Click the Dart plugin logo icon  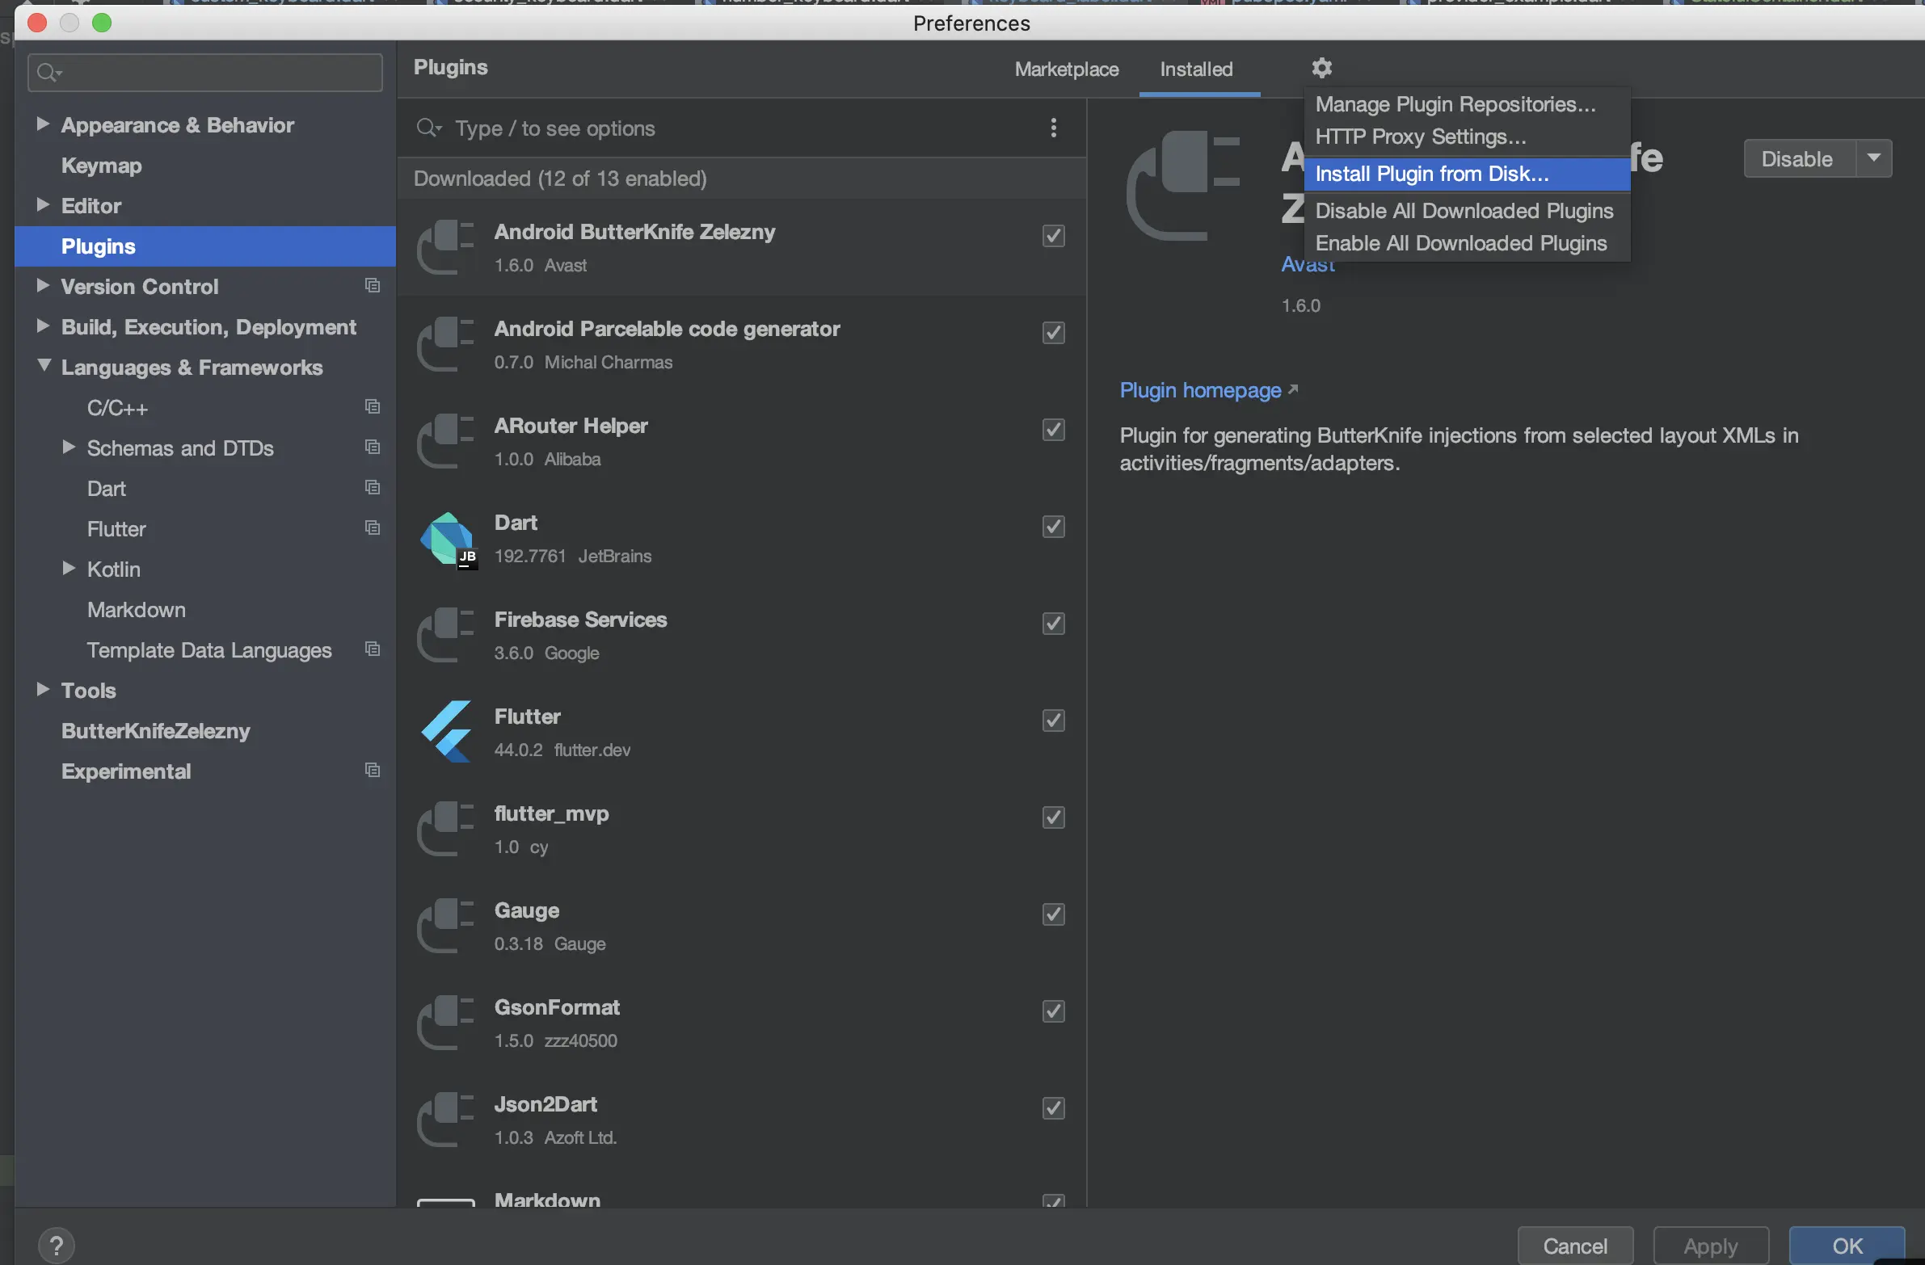click(447, 539)
